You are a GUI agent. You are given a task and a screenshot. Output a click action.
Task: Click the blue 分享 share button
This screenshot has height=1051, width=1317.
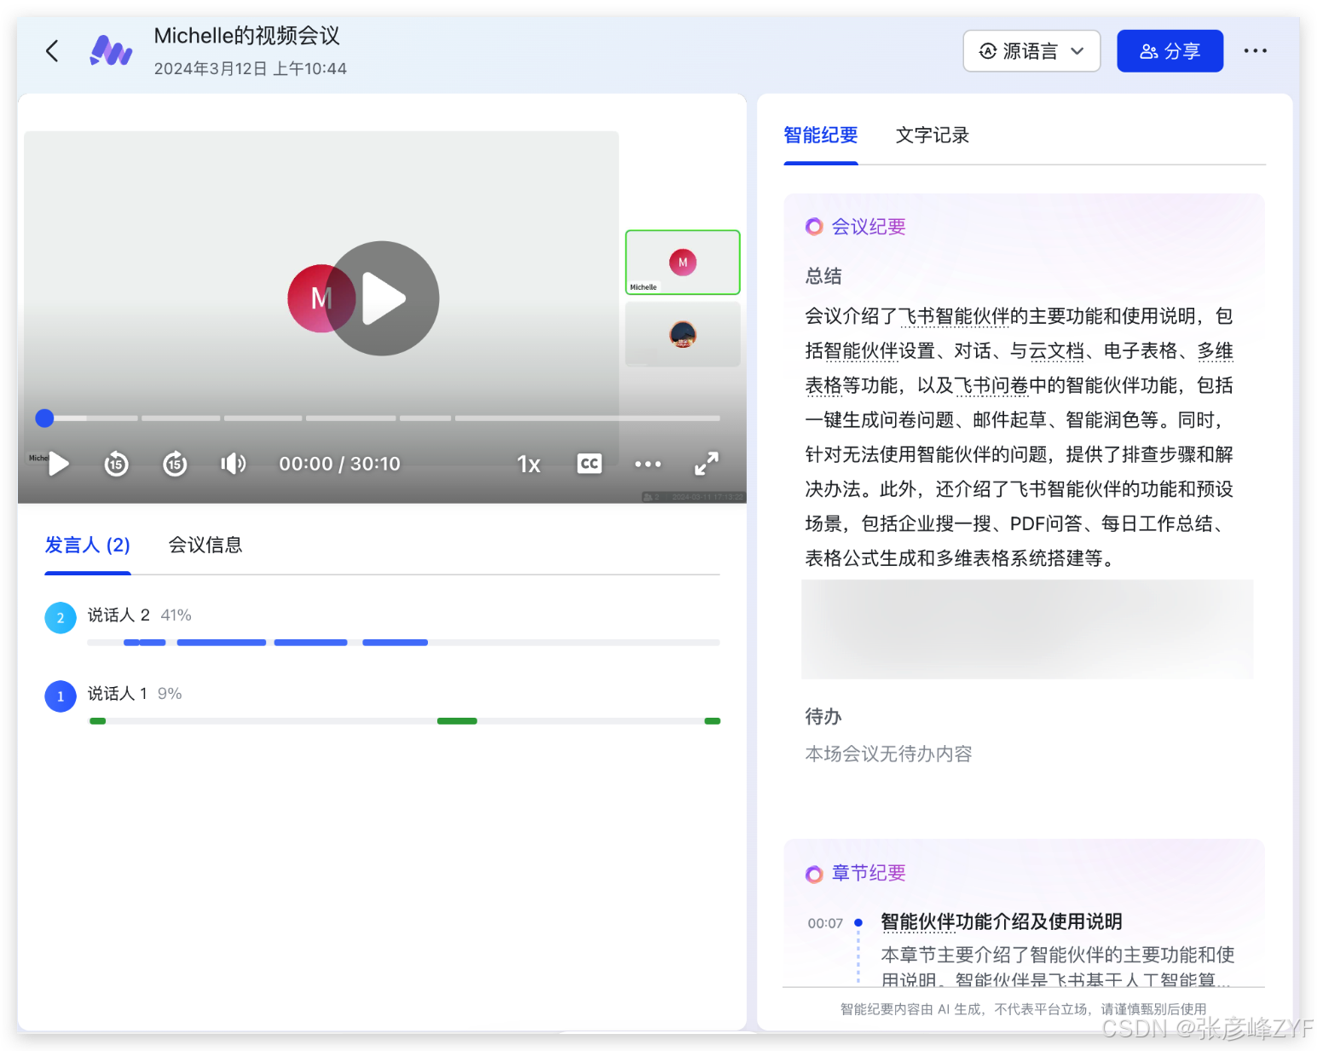tap(1170, 51)
